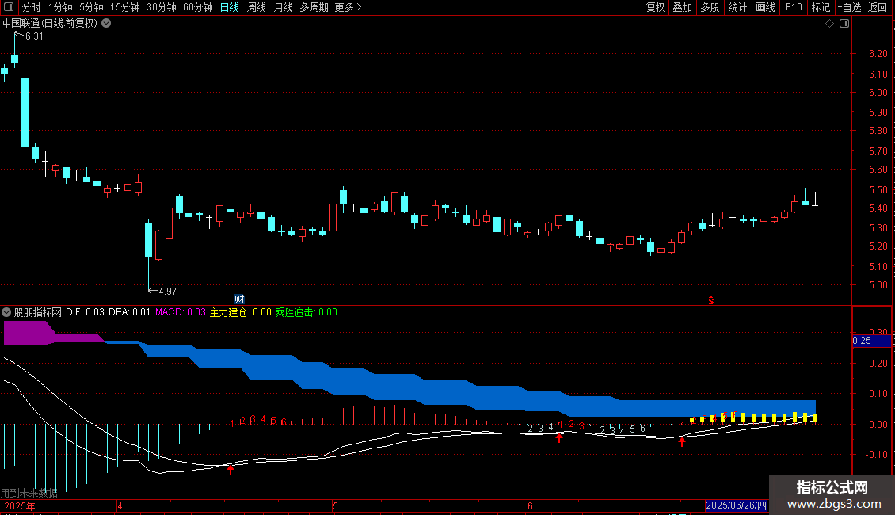Click the 用到未来数据 warning text
Image resolution: width=895 pixels, height=515 pixels.
coord(29,493)
